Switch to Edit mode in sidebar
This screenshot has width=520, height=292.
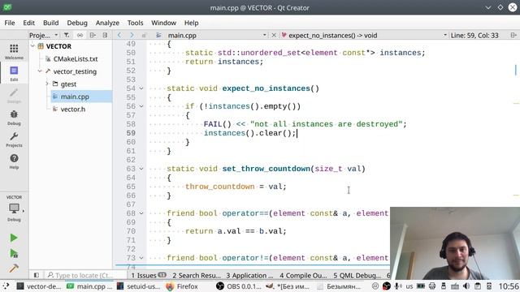[14, 74]
